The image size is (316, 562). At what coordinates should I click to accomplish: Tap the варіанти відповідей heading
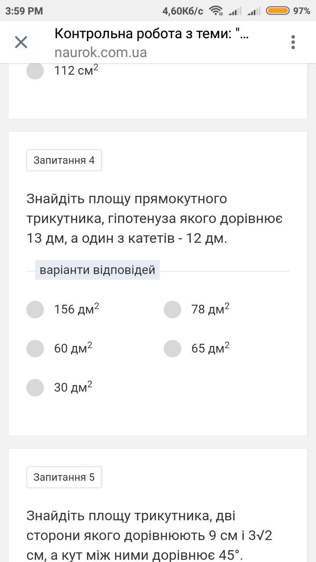[x=97, y=270]
